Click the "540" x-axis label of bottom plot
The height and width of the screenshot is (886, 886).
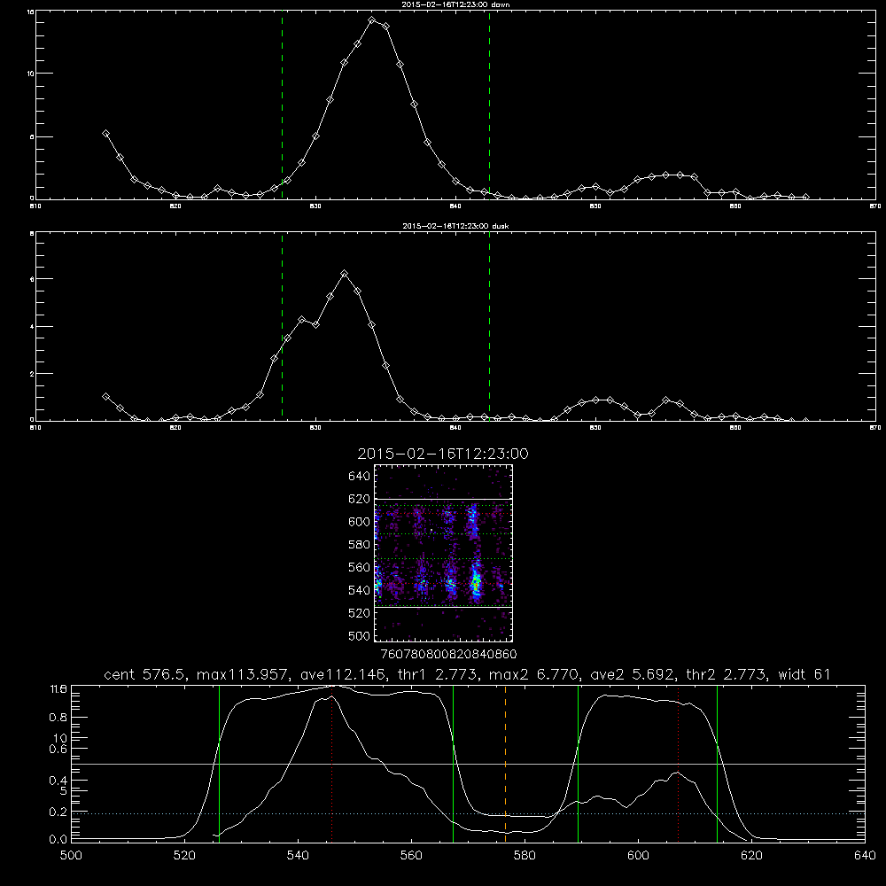(298, 856)
